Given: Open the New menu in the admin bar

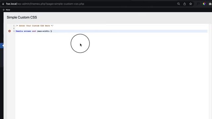Looking at the screenshot, I should click(6, 10).
